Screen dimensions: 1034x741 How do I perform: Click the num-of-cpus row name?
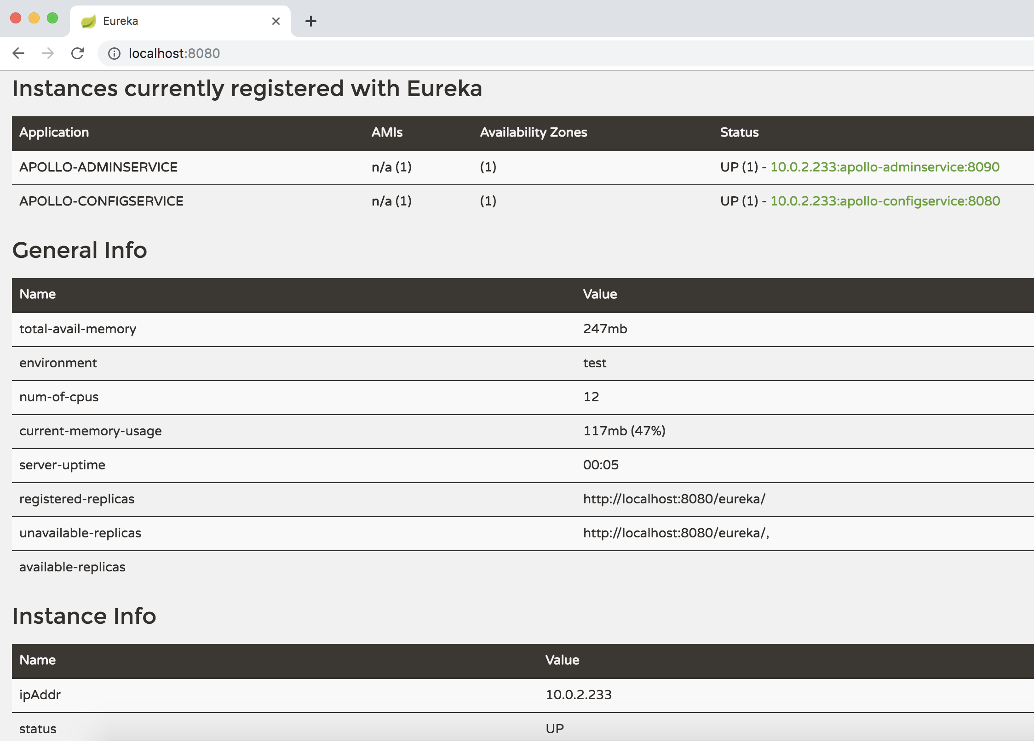pyautogui.click(x=59, y=397)
